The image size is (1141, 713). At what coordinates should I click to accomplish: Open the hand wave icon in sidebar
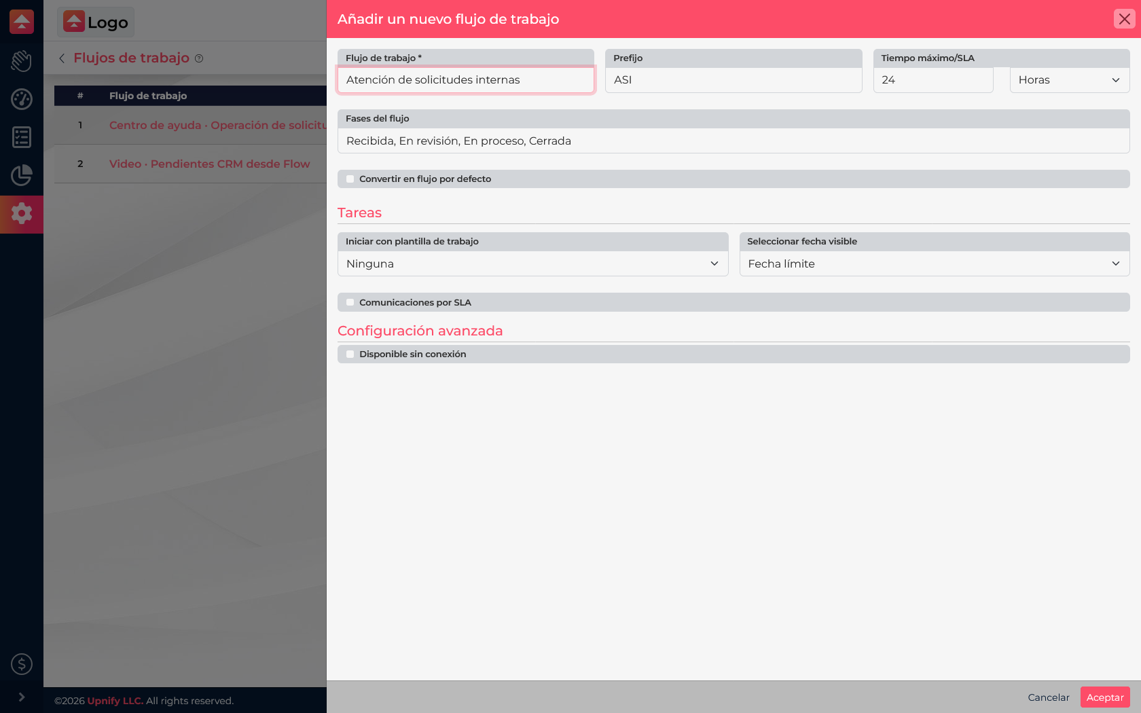point(22,61)
